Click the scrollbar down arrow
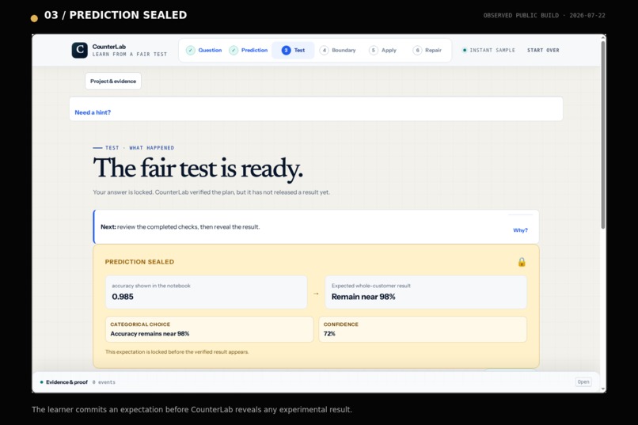 pos(603,389)
